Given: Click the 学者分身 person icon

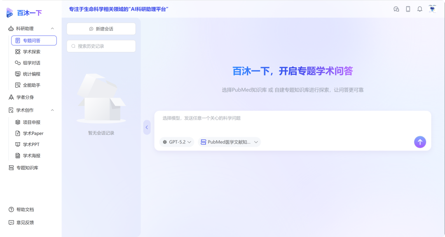Looking at the screenshot, I should coord(11,97).
